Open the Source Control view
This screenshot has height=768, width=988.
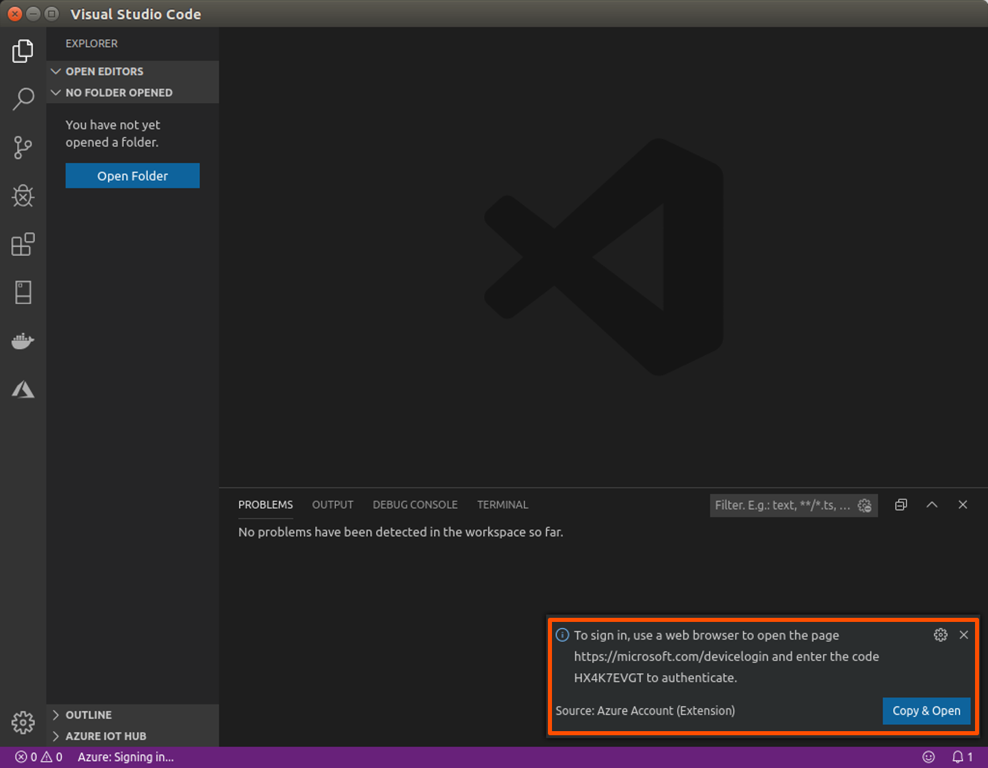point(23,147)
